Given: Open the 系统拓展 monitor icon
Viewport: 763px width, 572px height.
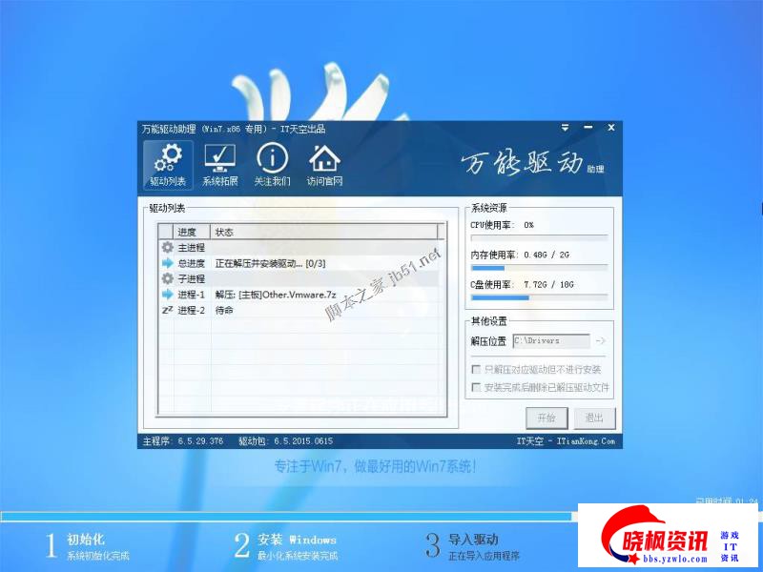Looking at the screenshot, I should click(219, 164).
